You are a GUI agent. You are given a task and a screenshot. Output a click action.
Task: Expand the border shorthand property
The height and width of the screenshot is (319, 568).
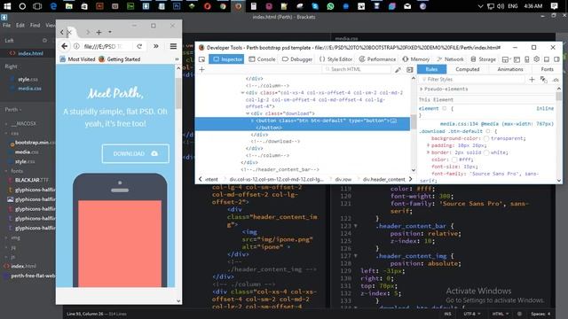(x=428, y=152)
